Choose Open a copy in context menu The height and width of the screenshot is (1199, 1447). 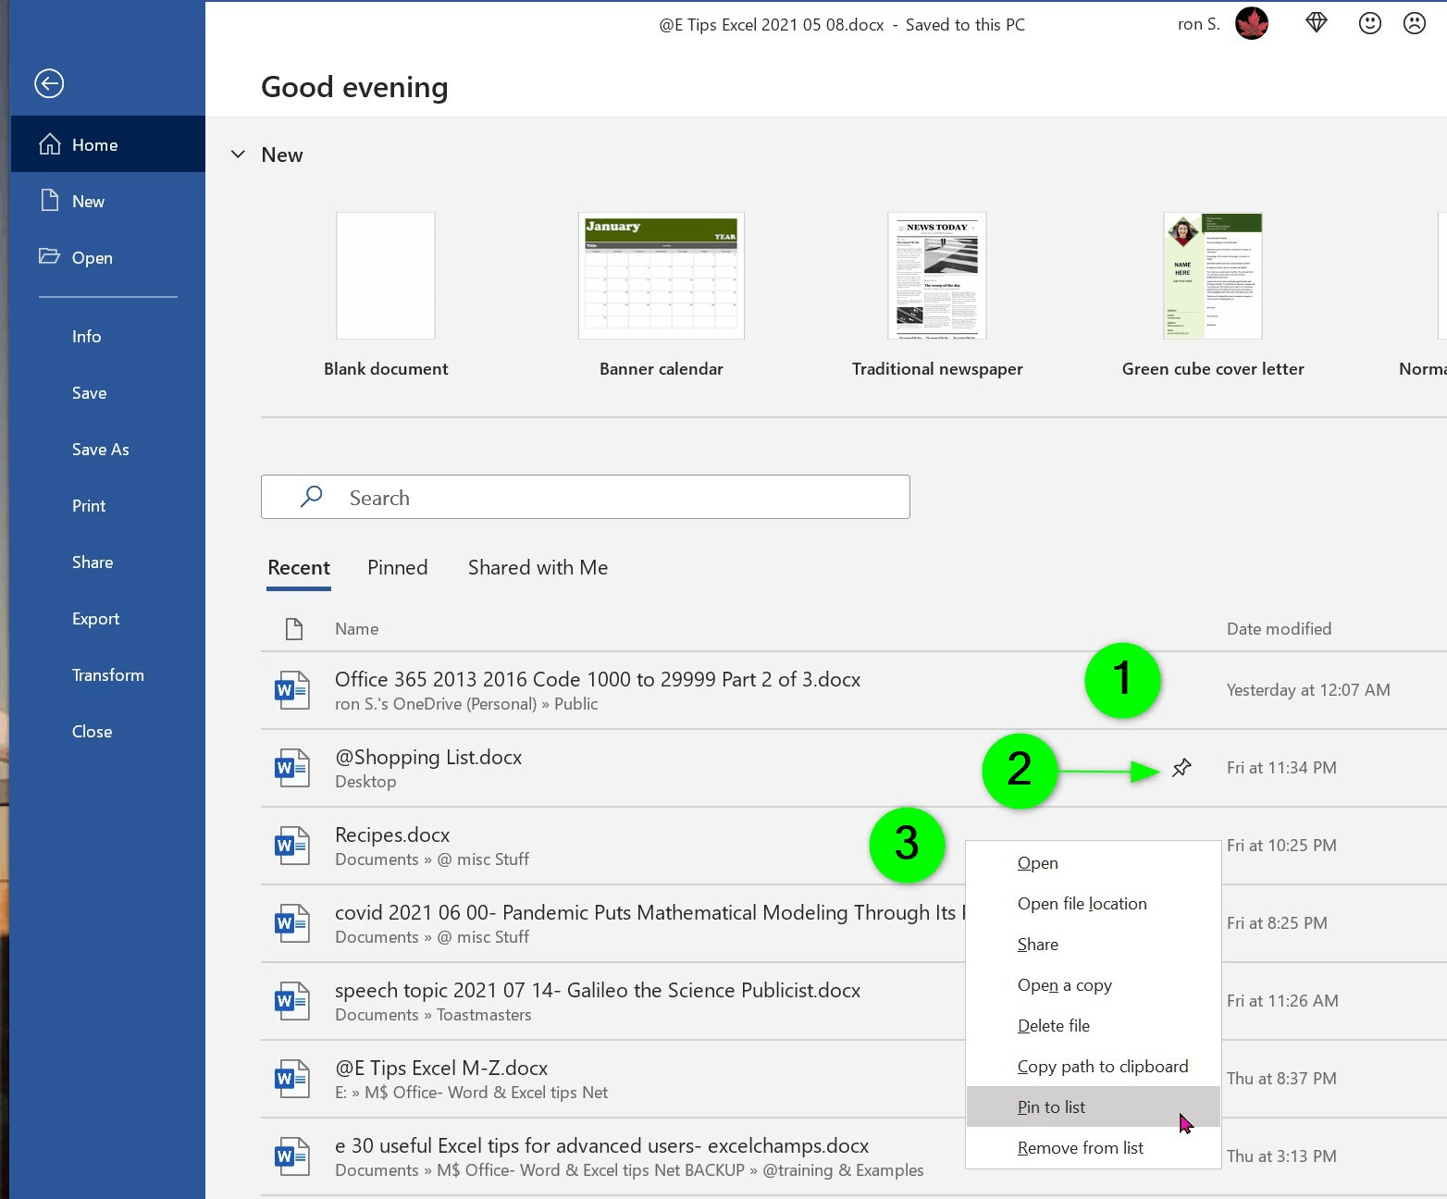pyautogui.click(x=1094, y=984)
